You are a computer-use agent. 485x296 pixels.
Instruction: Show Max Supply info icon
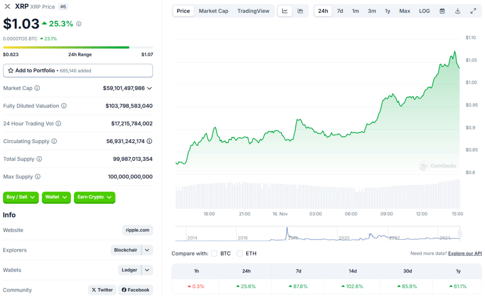coord(38,177)
